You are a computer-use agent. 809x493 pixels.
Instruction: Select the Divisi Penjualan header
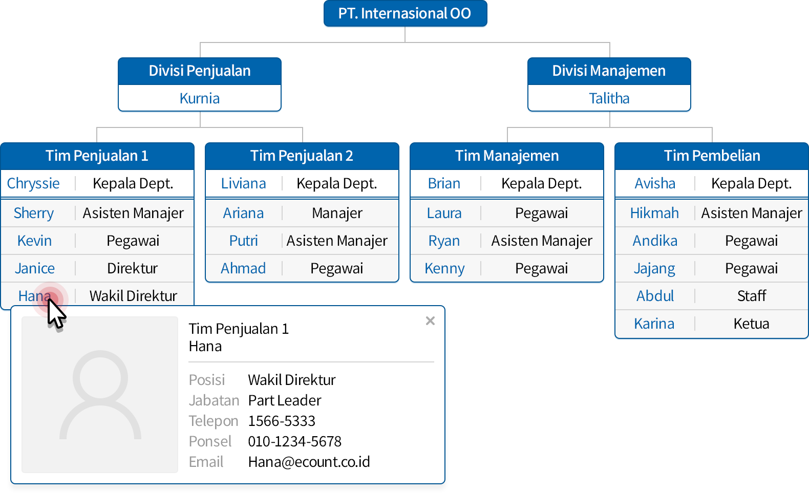[x=200, y=71]
